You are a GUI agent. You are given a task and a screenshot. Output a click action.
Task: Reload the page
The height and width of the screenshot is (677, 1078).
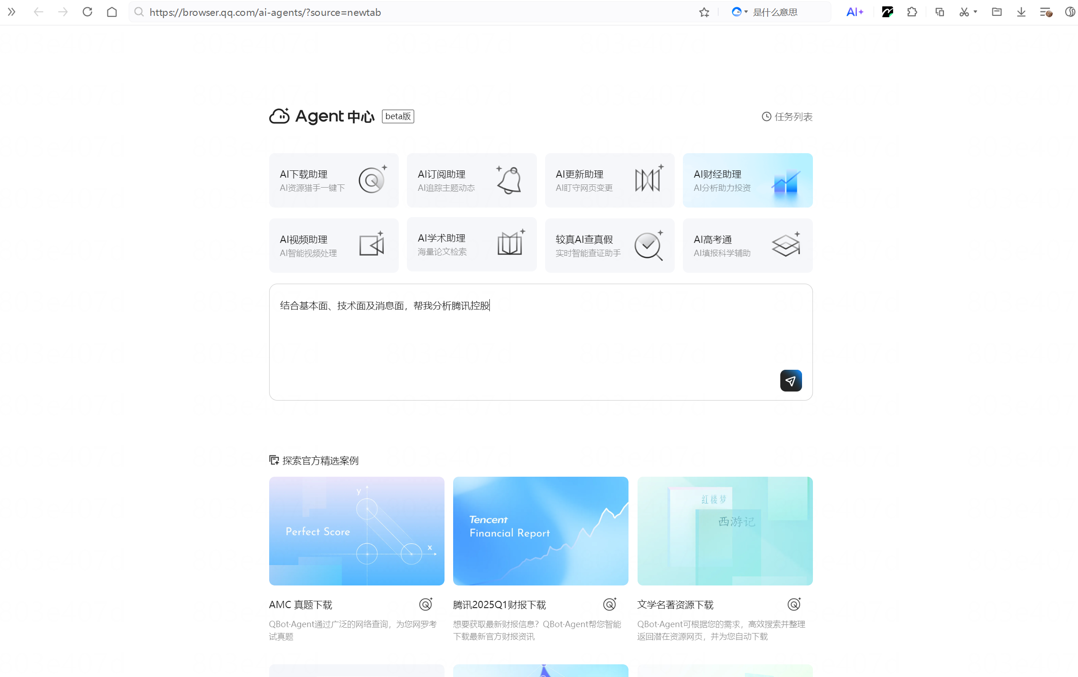(87, 12)
